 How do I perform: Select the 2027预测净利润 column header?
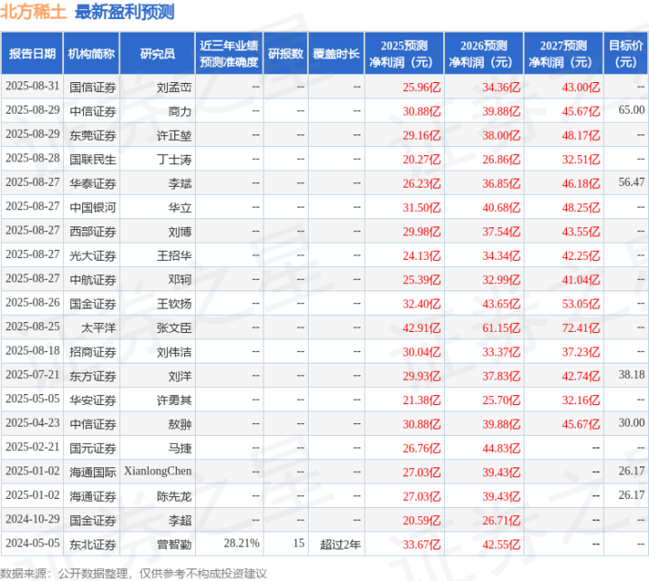pos(563,54)
